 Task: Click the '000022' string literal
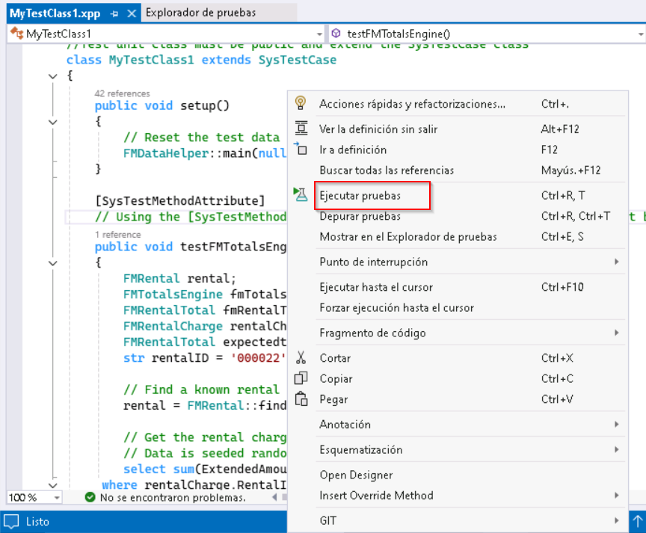(258, 358)
